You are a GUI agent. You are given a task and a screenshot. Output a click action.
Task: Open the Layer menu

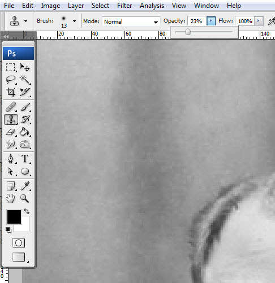pyautogui.click(x=76, y=6)
